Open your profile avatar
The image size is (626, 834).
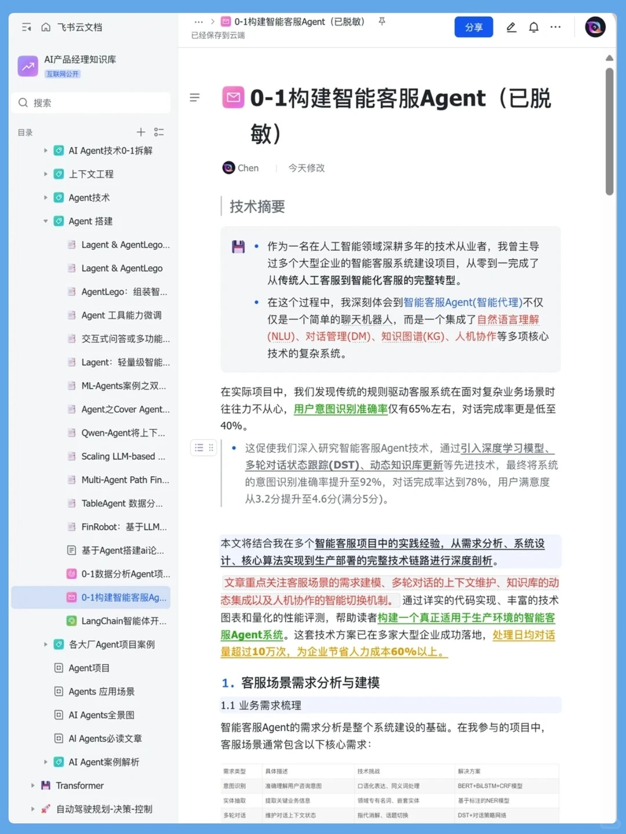tap(595, 27)
